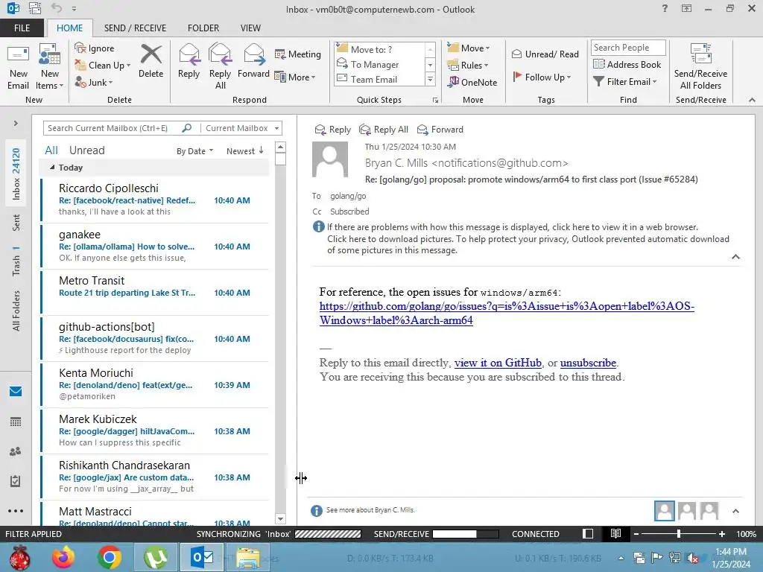Open the Move dropdown
This screenshot has height=572, width=763.
click(469, 48)
